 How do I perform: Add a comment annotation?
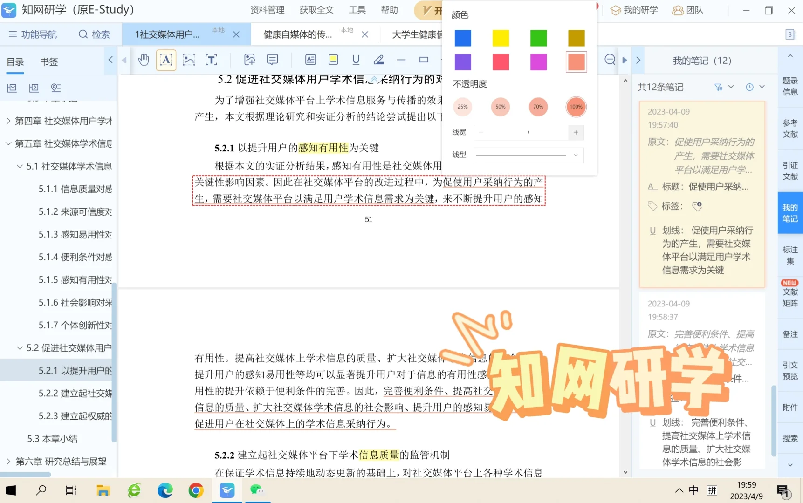(272, 60)
